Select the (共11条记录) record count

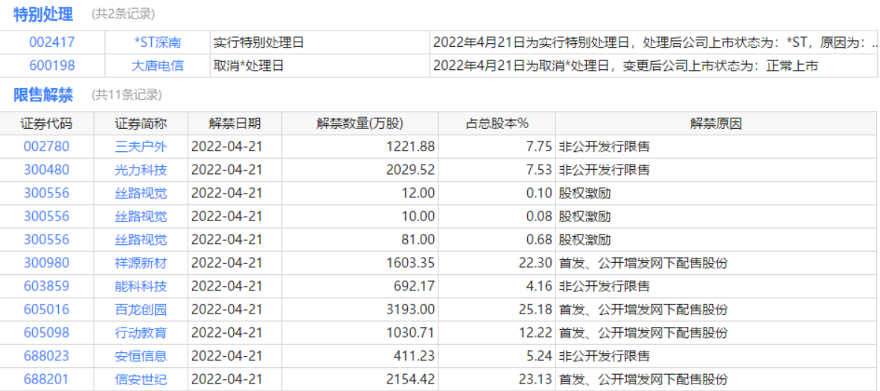(x=127, y=95)
